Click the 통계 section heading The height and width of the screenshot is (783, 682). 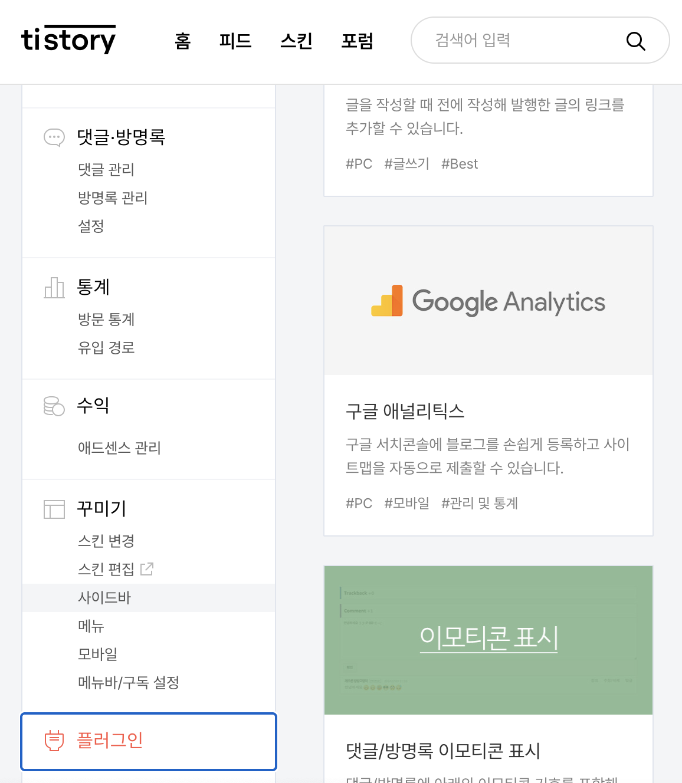click(93, 287)
